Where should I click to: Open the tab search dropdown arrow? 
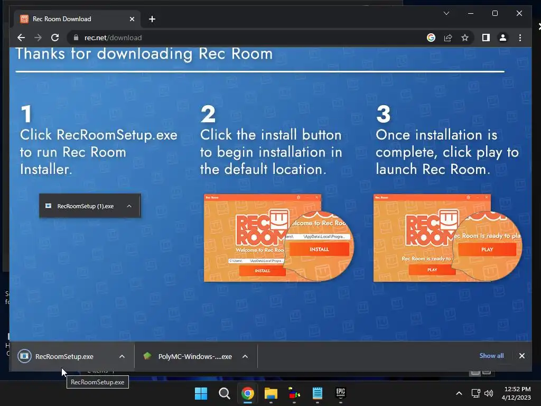446,13
